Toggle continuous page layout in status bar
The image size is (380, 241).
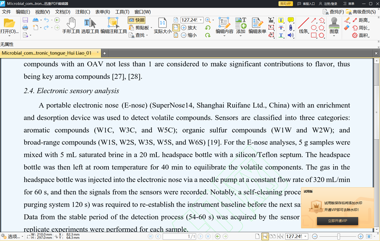click(x=265, y=236)
